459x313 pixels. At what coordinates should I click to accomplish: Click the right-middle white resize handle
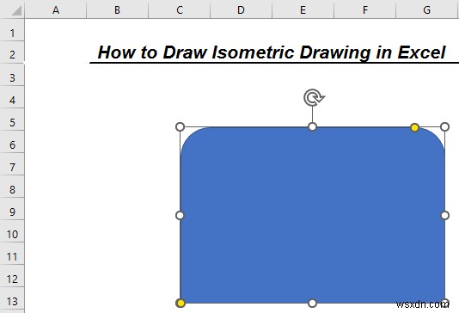coord(444,216)
